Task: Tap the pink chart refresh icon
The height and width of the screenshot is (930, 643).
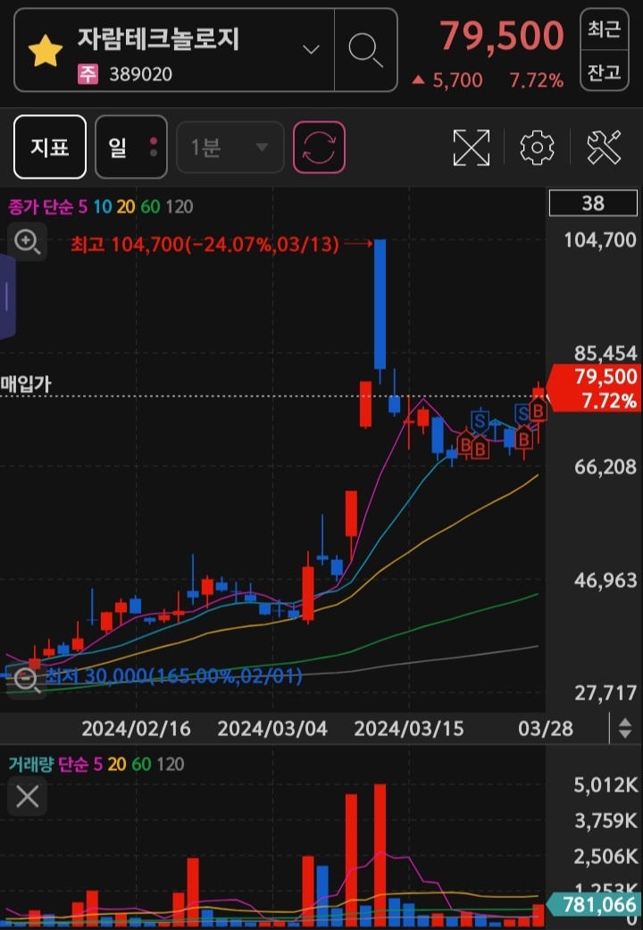Action: pos(319,147)
